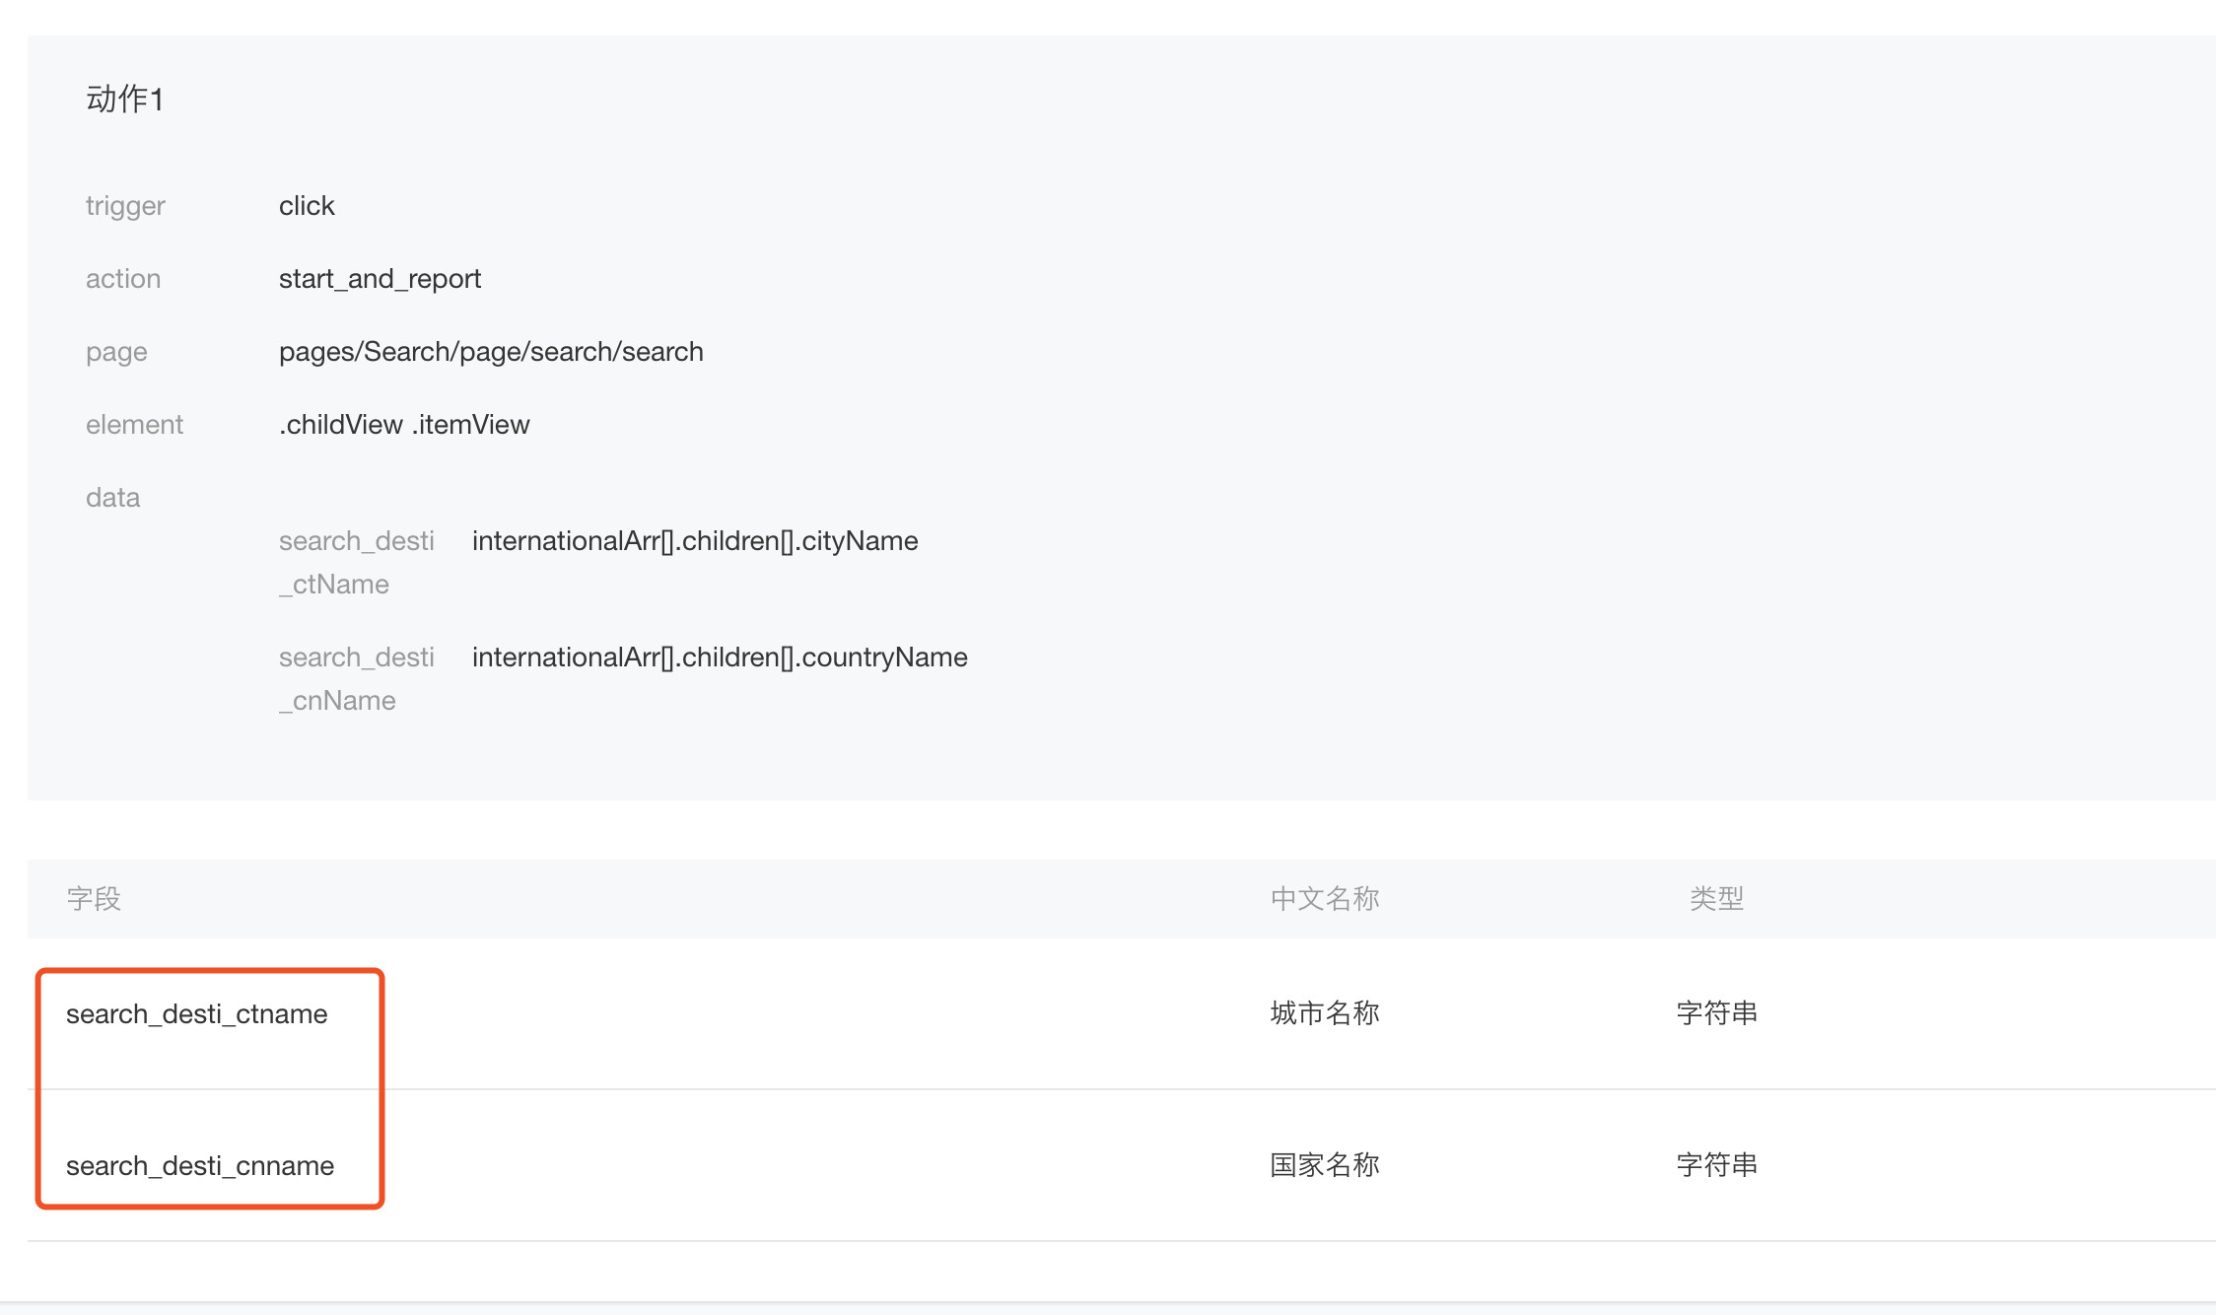The height and width of the screenshot is (1315, 2216).
Task: Click the 字段 column header
Action: coord(94,898)
